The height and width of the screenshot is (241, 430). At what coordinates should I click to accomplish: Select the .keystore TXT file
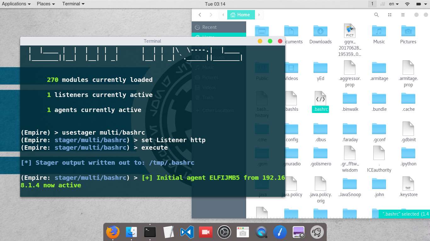click(x=408, y=184)
